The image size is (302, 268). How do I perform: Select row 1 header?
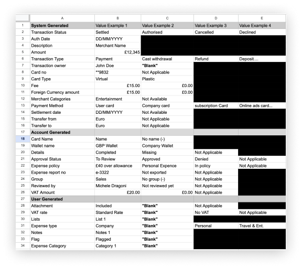[23, 25]
